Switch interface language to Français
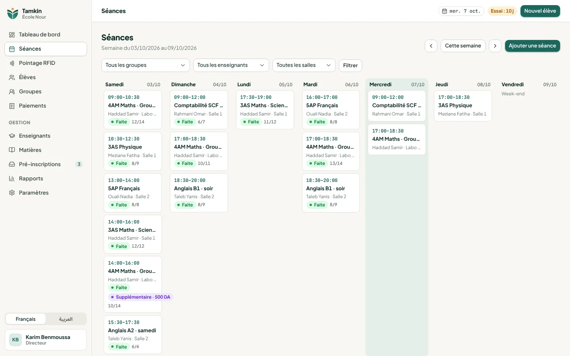This screenshot has height=356, width=570. (26, 319)
